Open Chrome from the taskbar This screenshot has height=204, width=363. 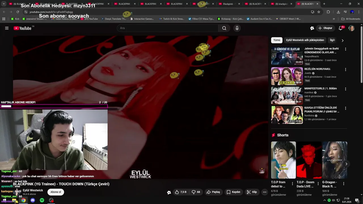point(23,200)
